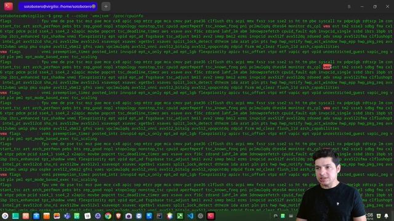This screenshot has width=394, height=221.
Task: Restore down the terminal window
Action: pos(375,7)
